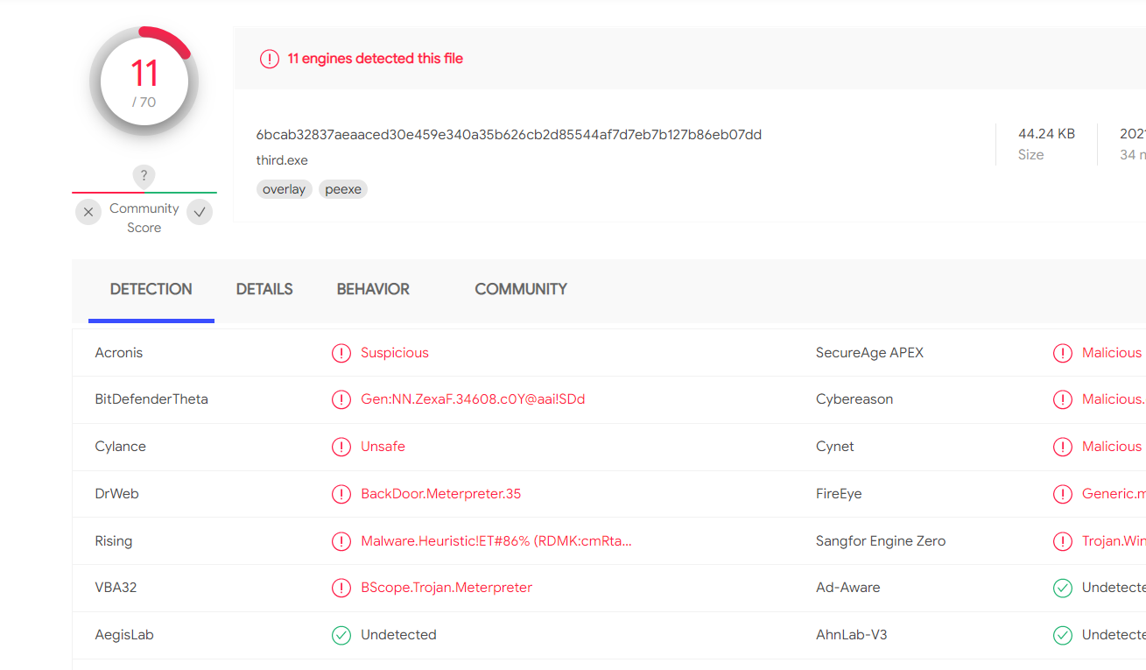Click the alert icon in the Acronis row
1146x670 pixels.
tap(341, 353)
